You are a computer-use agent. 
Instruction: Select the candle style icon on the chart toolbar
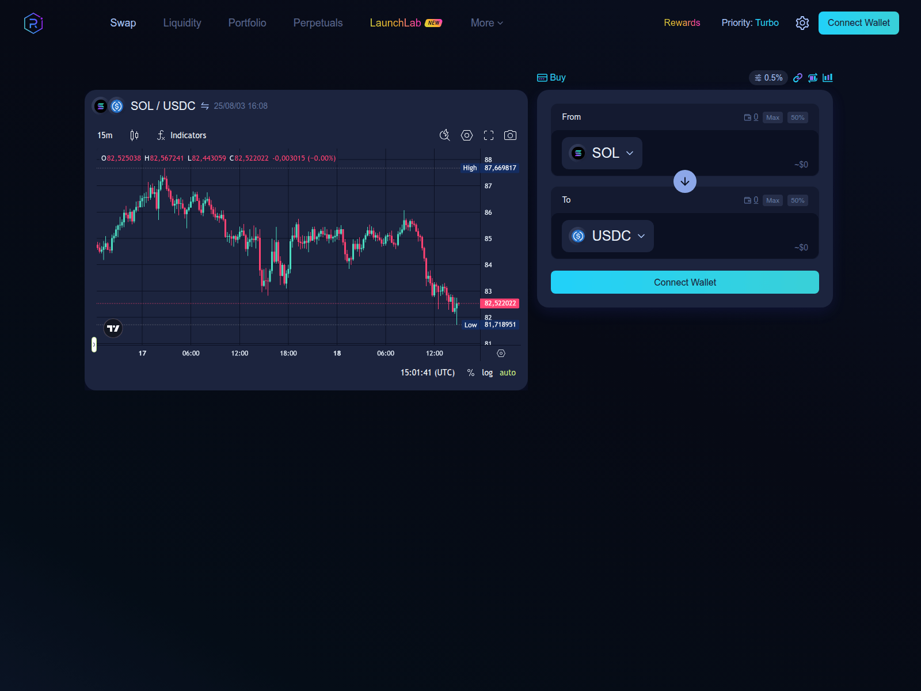coord(134,135)
